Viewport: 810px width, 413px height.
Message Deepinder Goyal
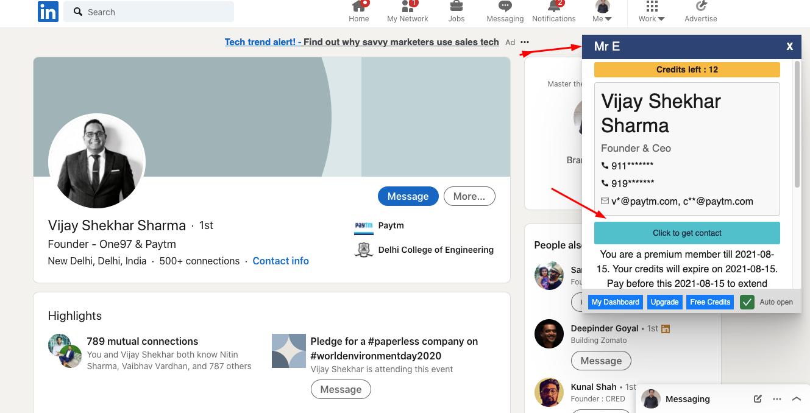[x=601, y=361]
